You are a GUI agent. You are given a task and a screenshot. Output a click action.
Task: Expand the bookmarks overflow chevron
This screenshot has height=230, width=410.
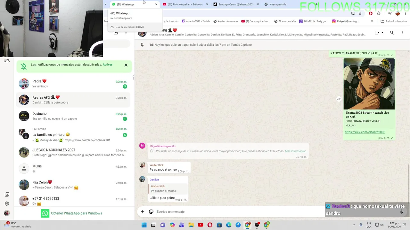coord(372,21)
